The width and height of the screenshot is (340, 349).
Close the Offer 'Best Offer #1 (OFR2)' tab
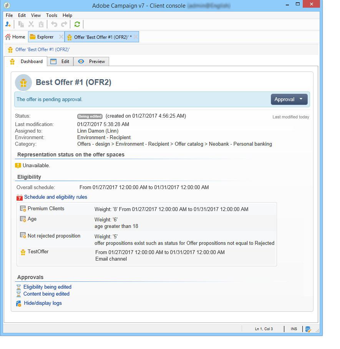[136, 37]
